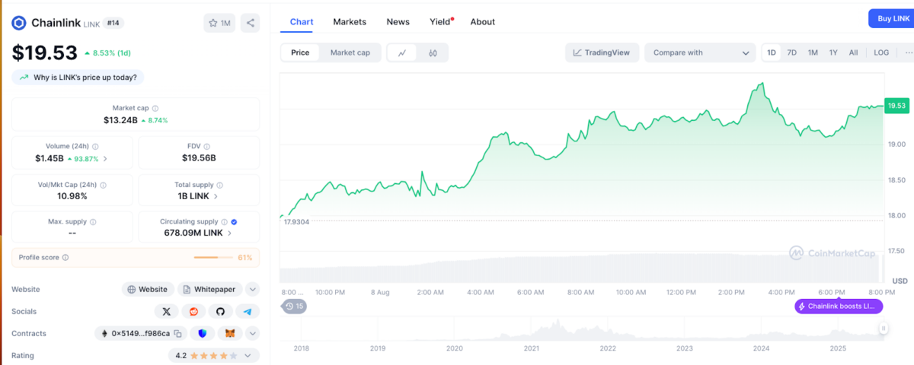This screenshot has width=914, height=365.
Task: Open the Whitepaper link button
Action: 211,289
